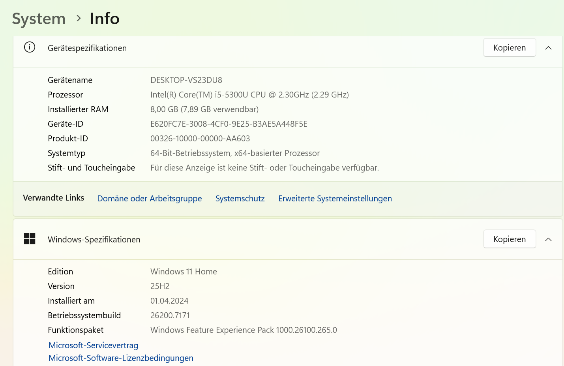Open Microsoft-Software-Lizenzbedingungen link
This screenshot has height=366, width=564.
(x=121, y=358)
